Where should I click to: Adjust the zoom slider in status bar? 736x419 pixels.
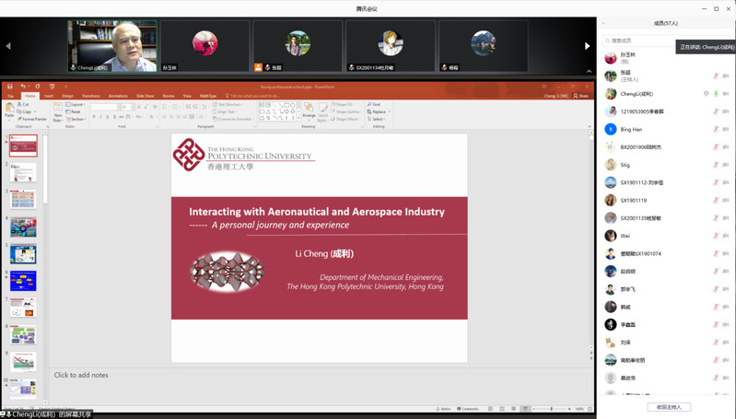click(552, 408)
